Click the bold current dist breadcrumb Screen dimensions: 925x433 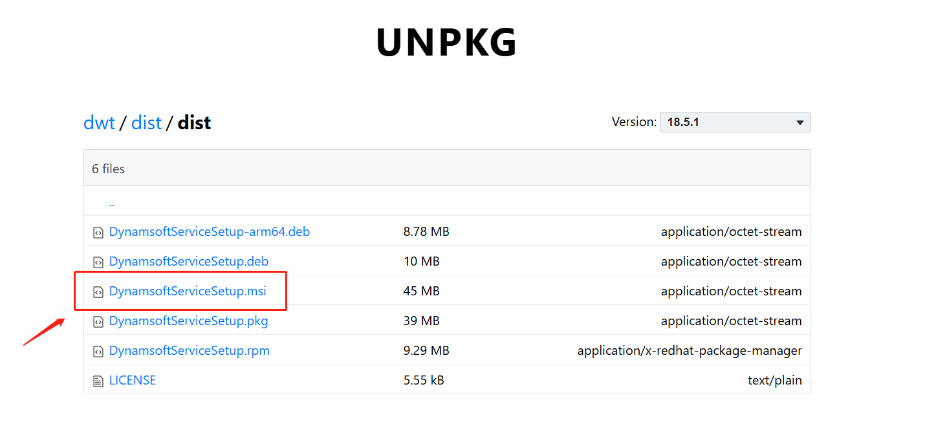194,122
